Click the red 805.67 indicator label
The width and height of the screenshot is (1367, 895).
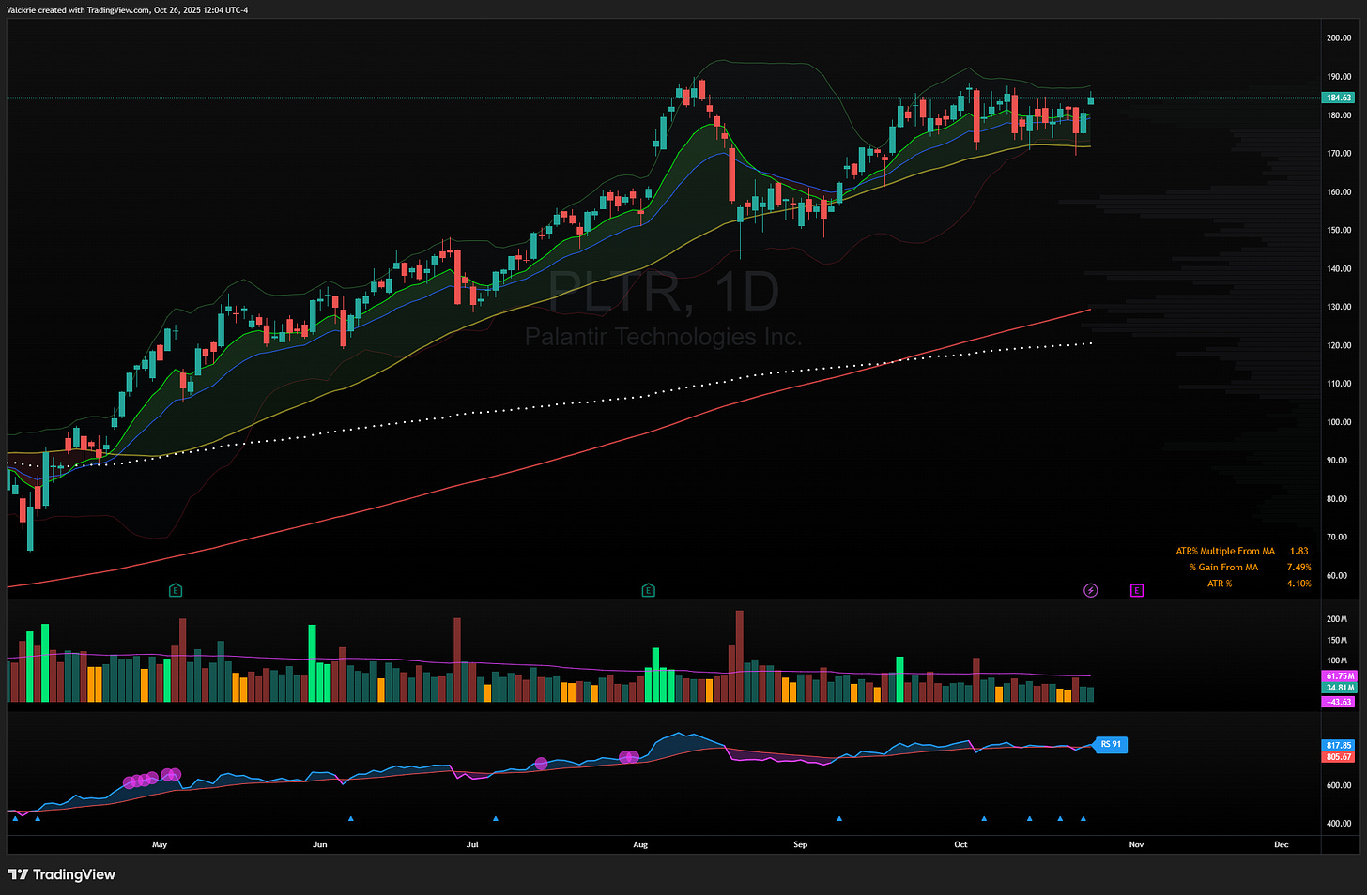1338,756
